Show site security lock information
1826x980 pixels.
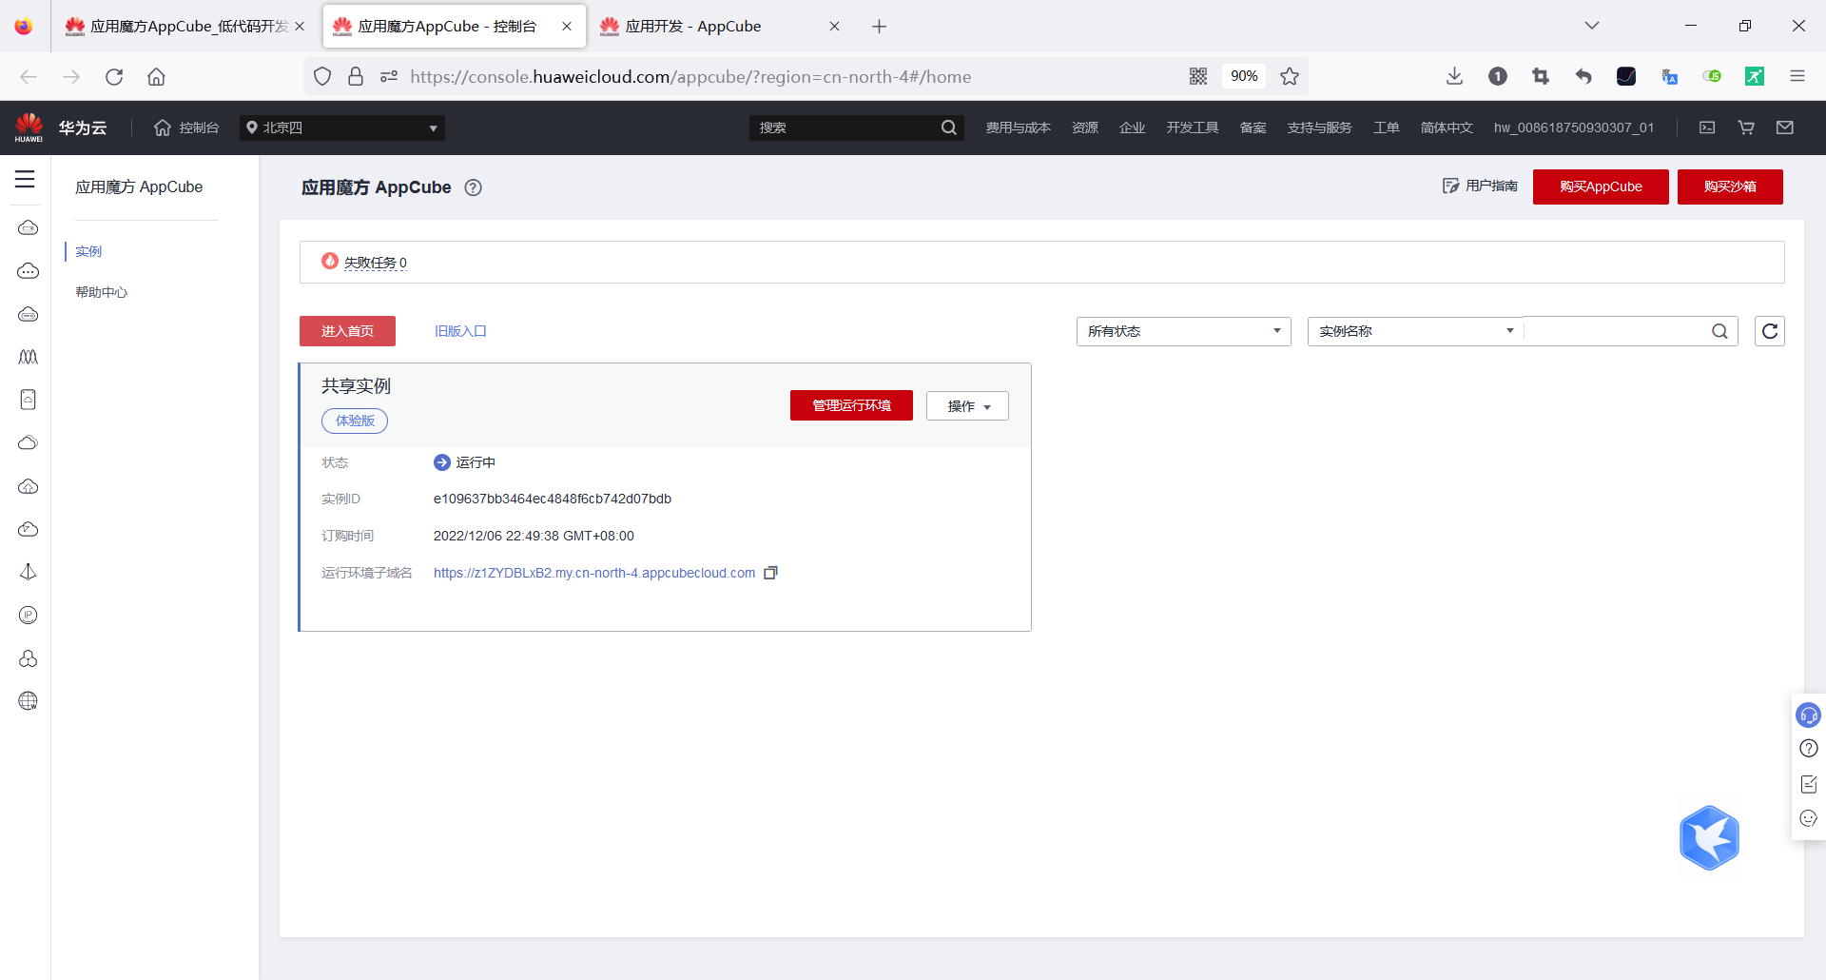[356, 76]
